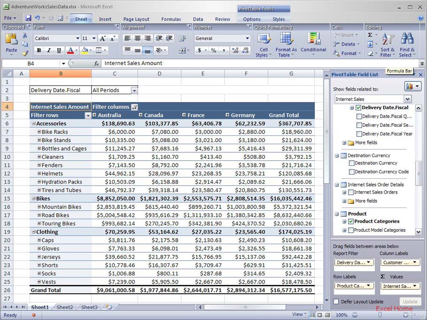427x320 pixels.
Task: Apply Comma Style number format
Action: (x=224, y=50)
